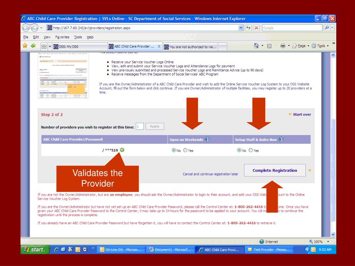This screenshot has height=266, width=355.
Task: Click the 100% zoom level control
Action: (316, 241)
